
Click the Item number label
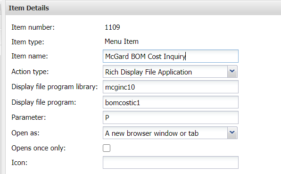pos(33,27)
